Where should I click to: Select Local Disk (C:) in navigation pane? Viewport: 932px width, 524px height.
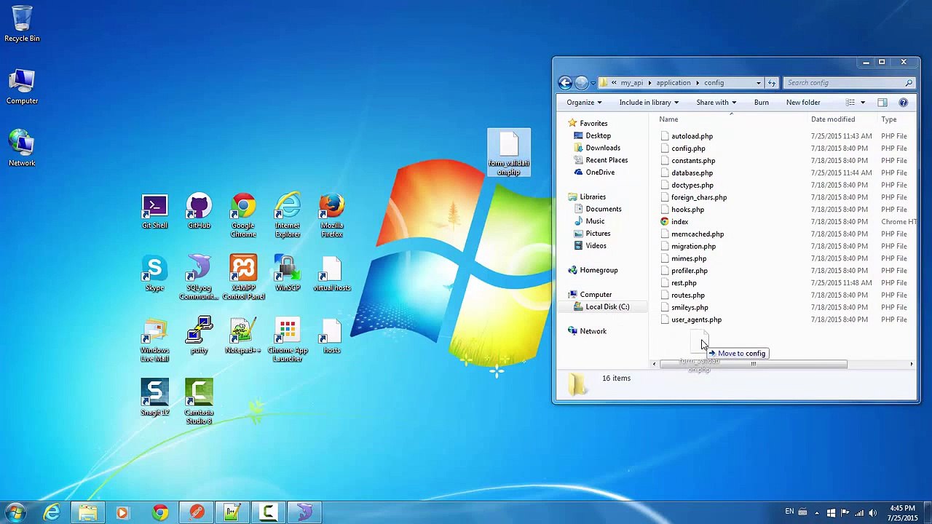pos(607,307)
